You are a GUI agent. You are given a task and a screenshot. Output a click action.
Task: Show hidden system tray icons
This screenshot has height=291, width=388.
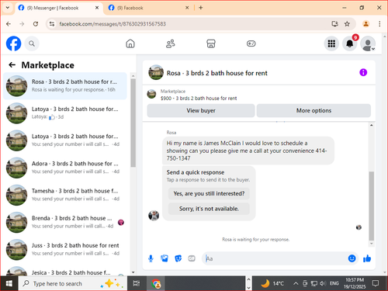tap(296, 283)
